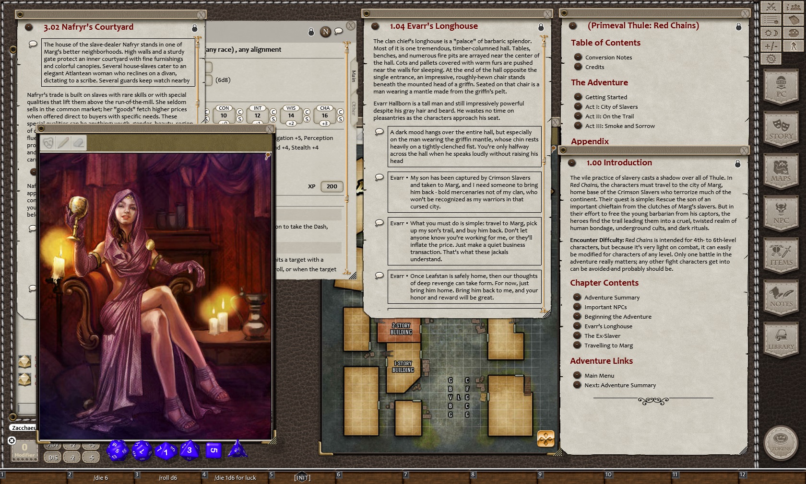
Task: Open the Options gear icon
Action: click(x=771, y=59)
